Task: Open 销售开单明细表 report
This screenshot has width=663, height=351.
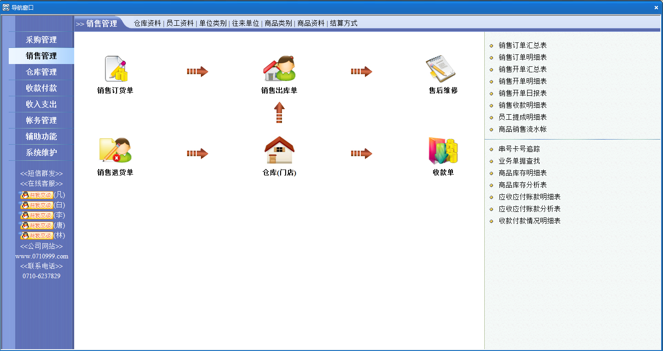Action: click(522, 81)
